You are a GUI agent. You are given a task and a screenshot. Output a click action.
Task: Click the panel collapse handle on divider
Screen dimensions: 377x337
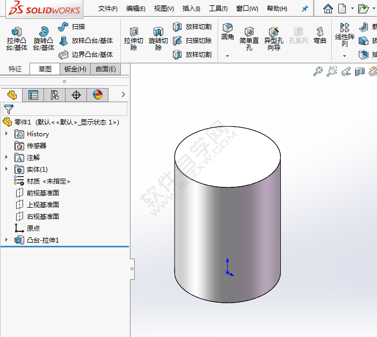coord(132,269)
